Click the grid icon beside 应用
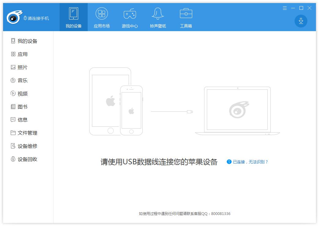 point(13,54)
